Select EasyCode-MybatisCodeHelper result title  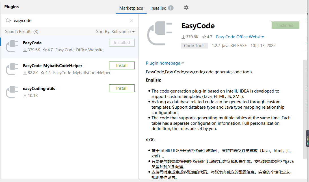[52, 66]
